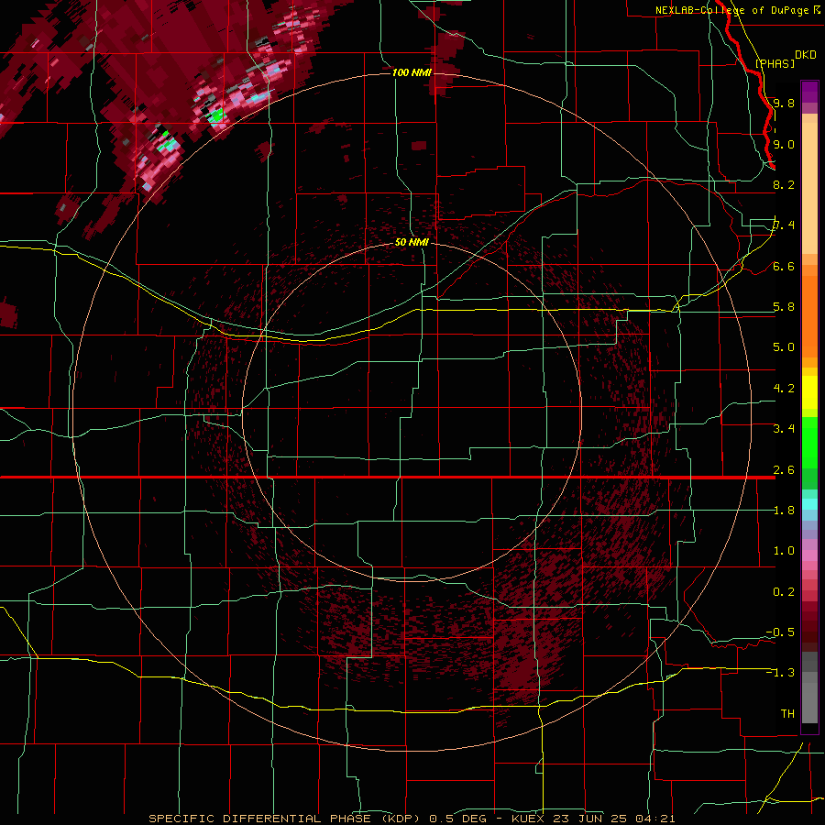Click the 0.2 value on the scale
The image size is (825, 825).
coord(784,592)
